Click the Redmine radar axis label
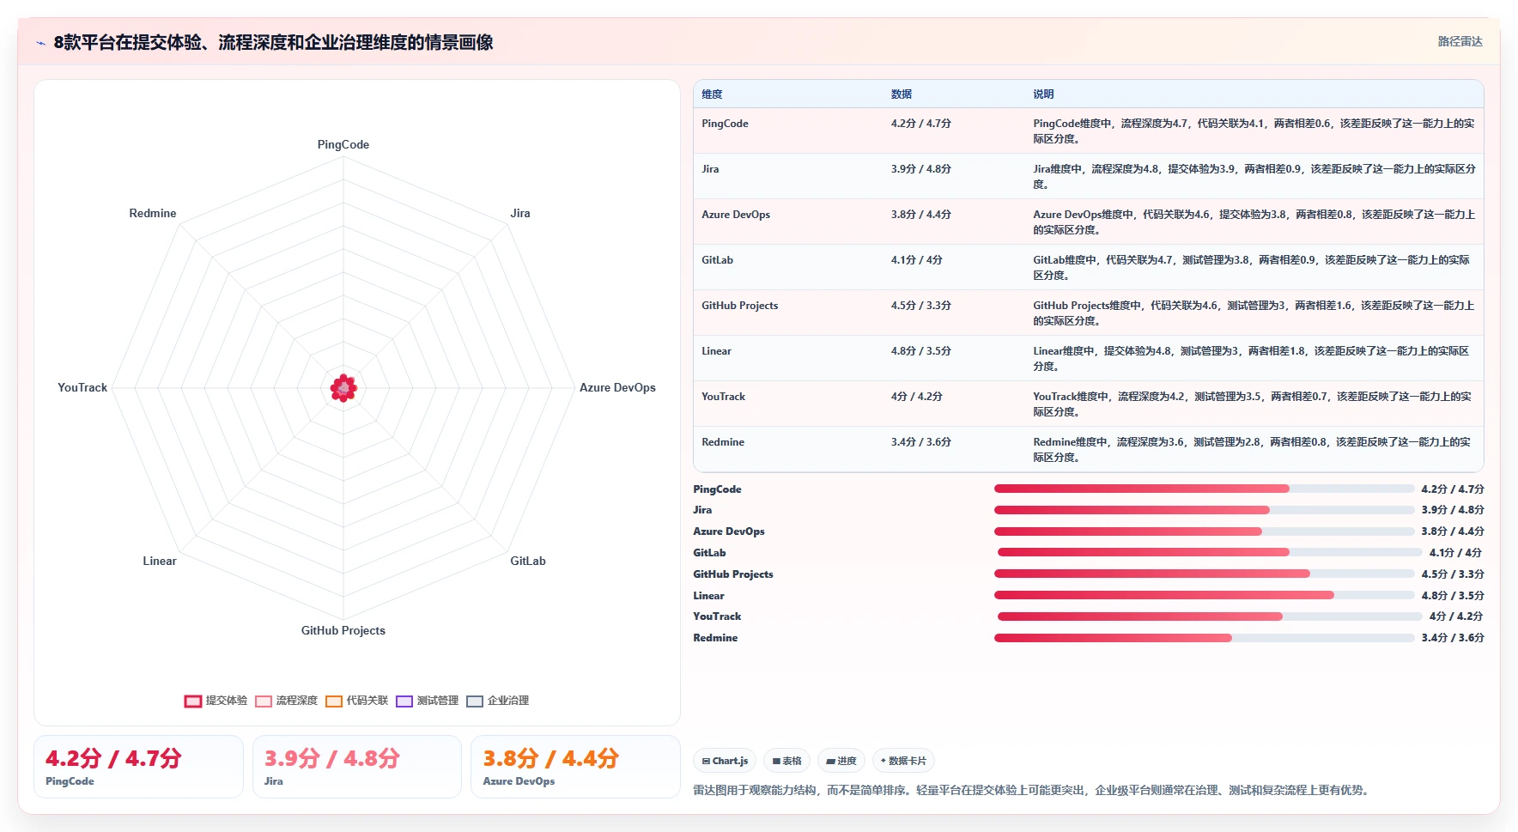This screenshot has height=832, width=1518. (153, 213)
